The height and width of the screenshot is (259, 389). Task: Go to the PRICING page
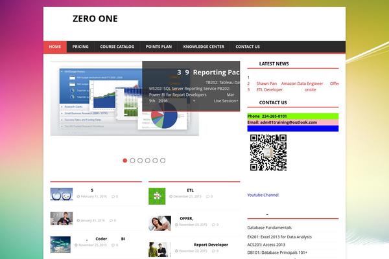click(80, 47)
